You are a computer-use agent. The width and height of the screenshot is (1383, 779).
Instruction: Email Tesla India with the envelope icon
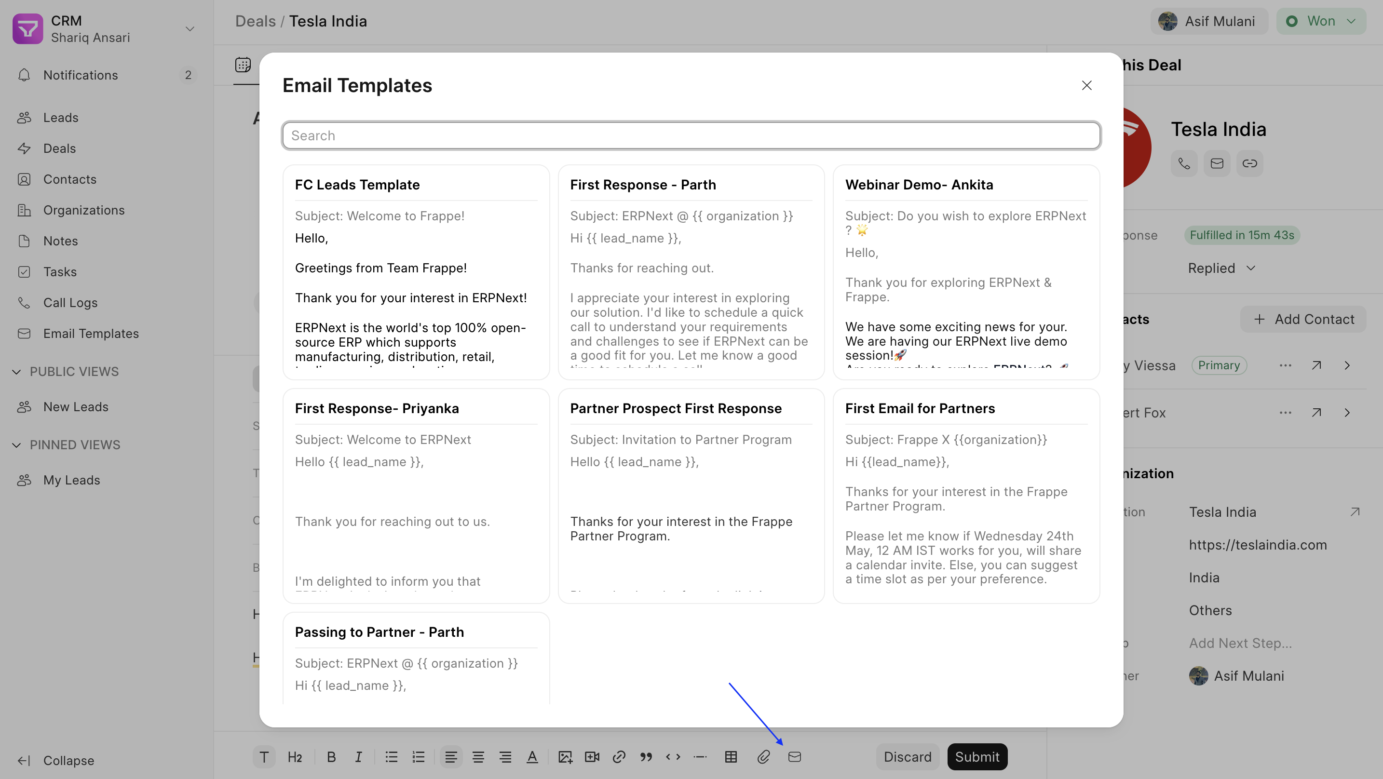pyautogui.click(x=1217, y=164)
